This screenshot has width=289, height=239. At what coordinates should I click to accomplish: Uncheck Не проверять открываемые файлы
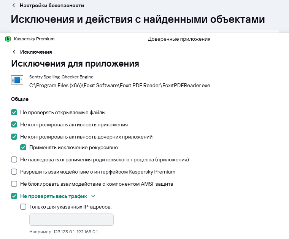point(14,112)
